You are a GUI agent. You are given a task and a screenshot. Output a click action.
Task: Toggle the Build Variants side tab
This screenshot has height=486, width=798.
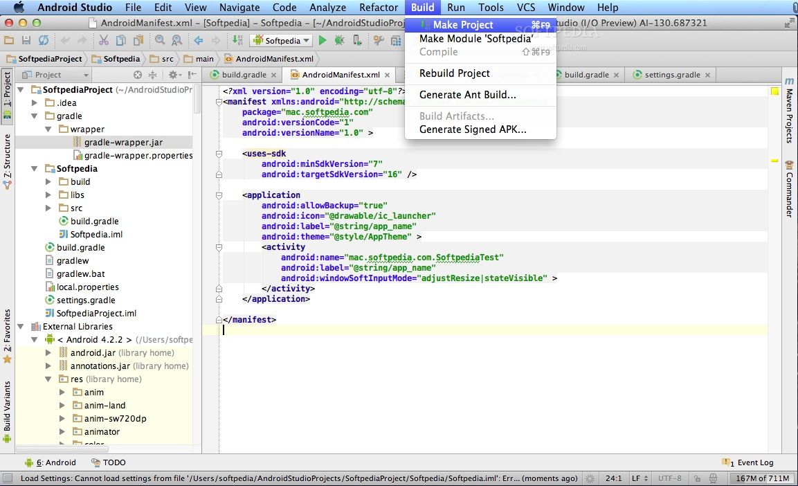(7, 411)
